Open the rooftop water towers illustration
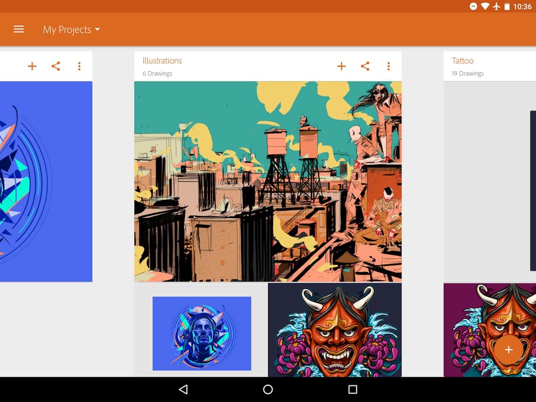Image resolution: width=536 pixels, height=402 pixels. coord(268,181)
